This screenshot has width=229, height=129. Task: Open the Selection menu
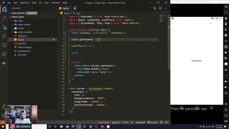(x=24, y=3)
